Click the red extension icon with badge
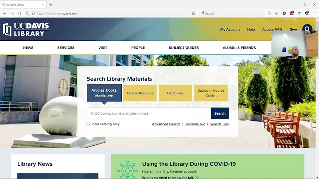Image resolution: width=319 pixels, height=179 pixels. 292,13
